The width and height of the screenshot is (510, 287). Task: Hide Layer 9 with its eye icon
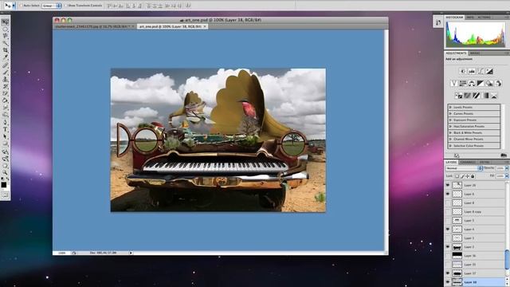[448, 194]
